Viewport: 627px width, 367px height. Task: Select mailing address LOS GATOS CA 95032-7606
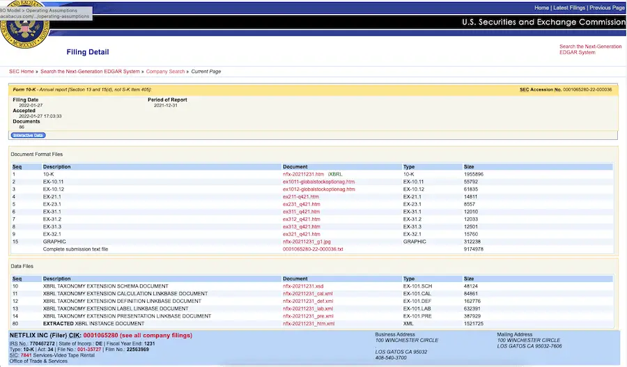529,346
